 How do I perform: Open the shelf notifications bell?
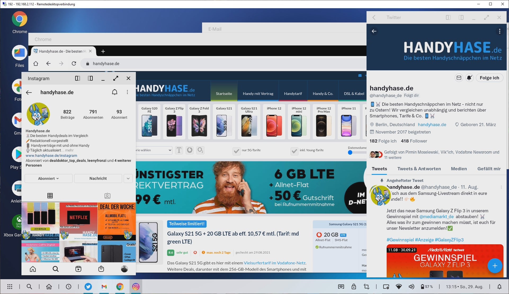pyautogui.click(x=499, y=287)
